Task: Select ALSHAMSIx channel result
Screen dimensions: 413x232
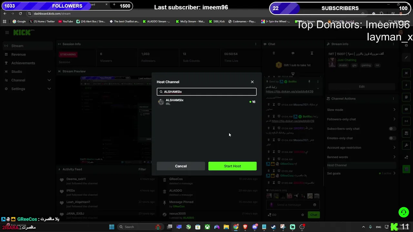Action: click(x=206, y=102)
